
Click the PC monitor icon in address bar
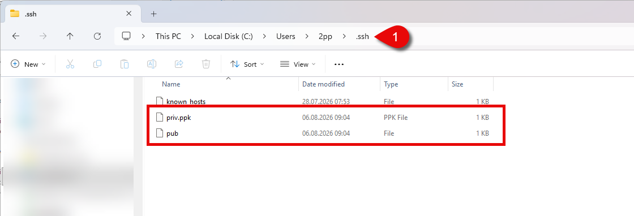pyautogui.click(x=126, y=36)
